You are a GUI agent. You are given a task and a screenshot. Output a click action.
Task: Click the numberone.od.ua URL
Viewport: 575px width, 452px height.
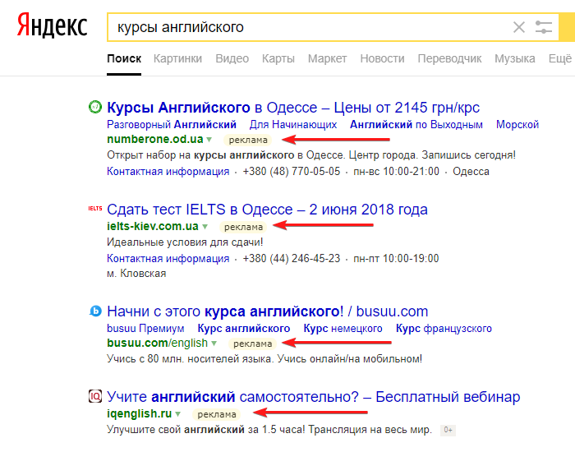154,140
